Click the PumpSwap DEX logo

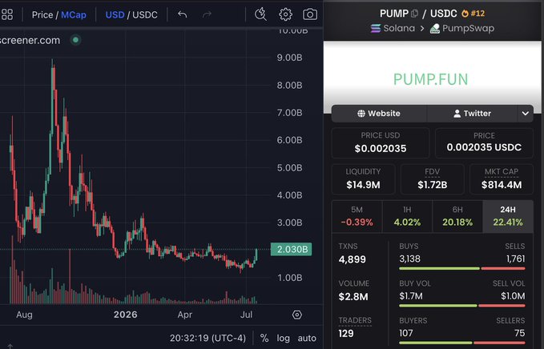[435, 29]
